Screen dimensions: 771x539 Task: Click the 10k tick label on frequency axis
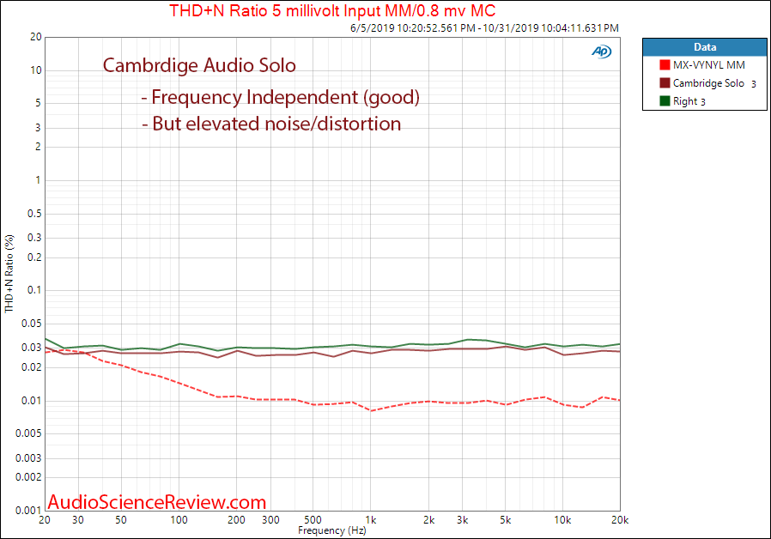pyautogui.click(x=562, y=520)
